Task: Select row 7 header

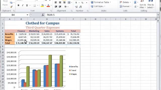Action: pos(3,43)
